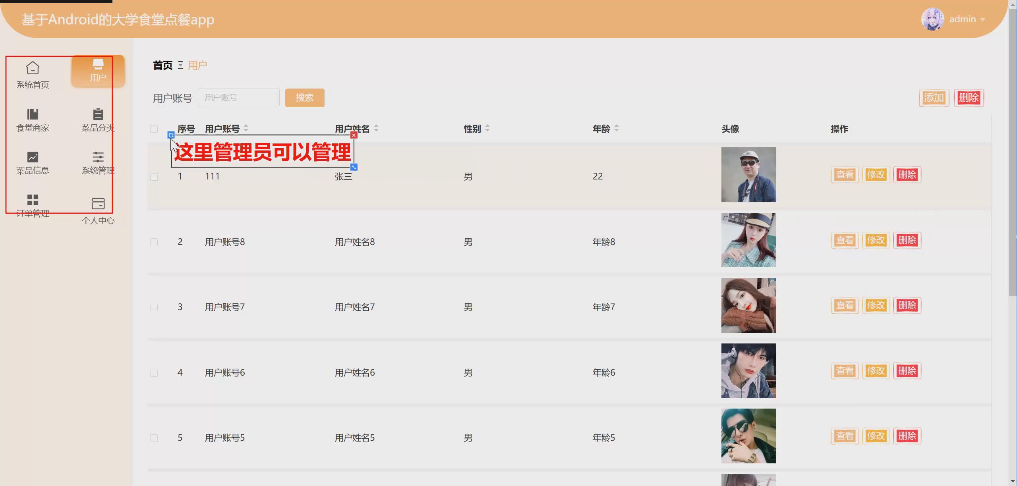
Task: Click 查看 for 用户账号6
Action: [x=845, y=371]
